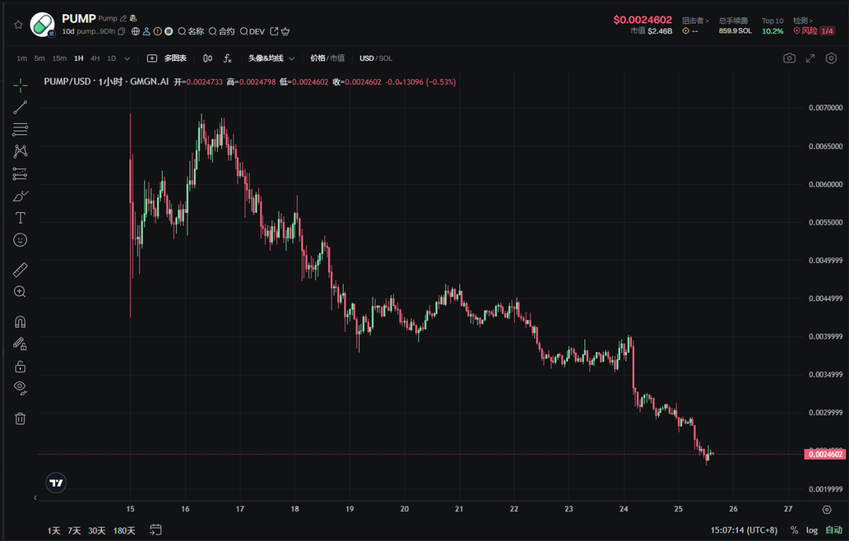Select the trend line drawing tool
The width and height of the screenshot is (849, 541).
20,107
